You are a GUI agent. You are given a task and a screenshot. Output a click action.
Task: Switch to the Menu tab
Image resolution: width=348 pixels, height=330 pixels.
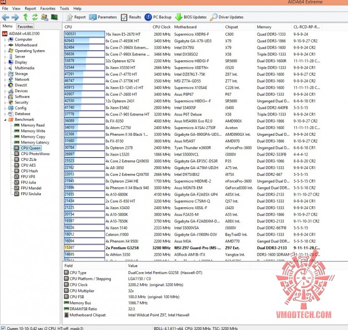click(x=7, y=26)
